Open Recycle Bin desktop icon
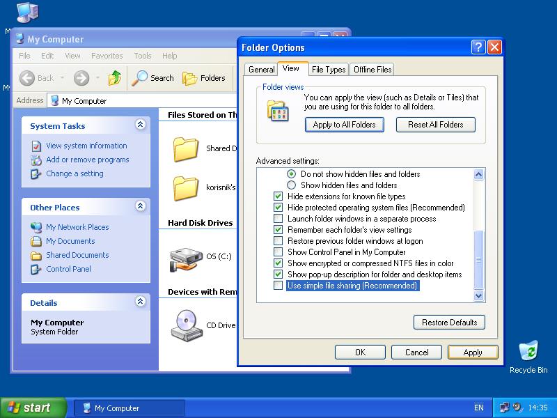This screenshot has width=557, height=418. click(528, 351)
